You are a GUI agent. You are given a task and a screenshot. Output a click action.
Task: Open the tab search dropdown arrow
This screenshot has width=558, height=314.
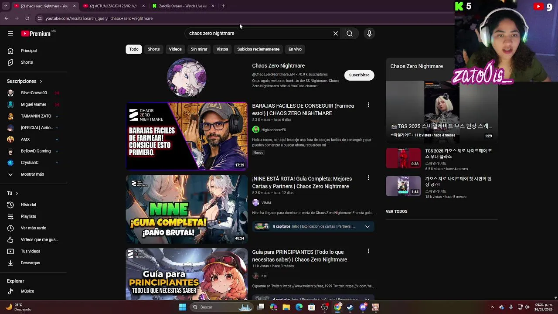pyautogui.click(x=6, y=6)
